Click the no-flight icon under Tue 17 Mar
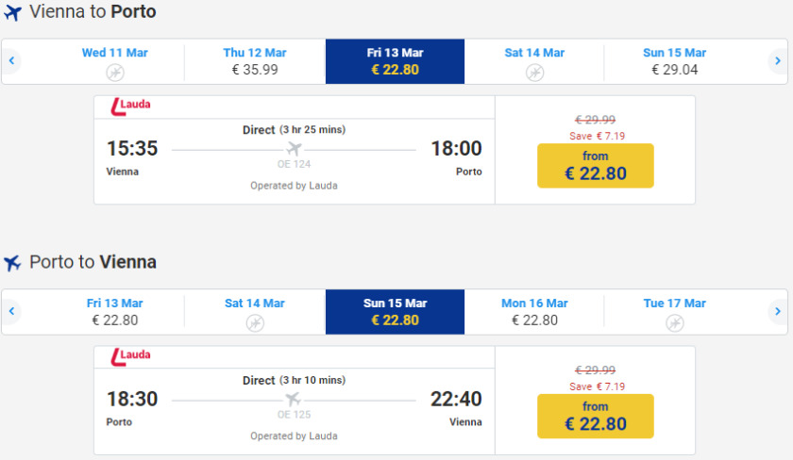This screenshot has width=793, height=460. tap(673, 323)
